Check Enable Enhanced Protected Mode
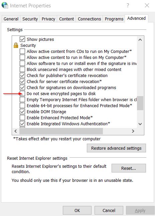This screenshot has width=155, height=216. [22, 118]
